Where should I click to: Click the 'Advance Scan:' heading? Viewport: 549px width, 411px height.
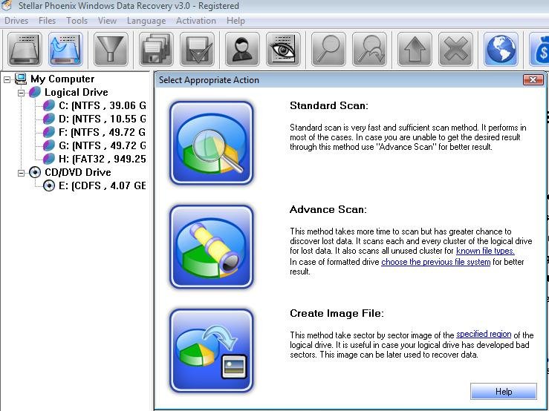point(328,209)
